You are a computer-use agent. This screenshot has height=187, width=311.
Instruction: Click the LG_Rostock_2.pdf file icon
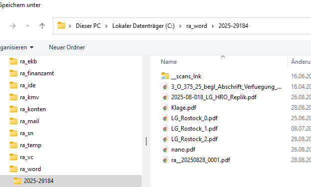point(165,139)
